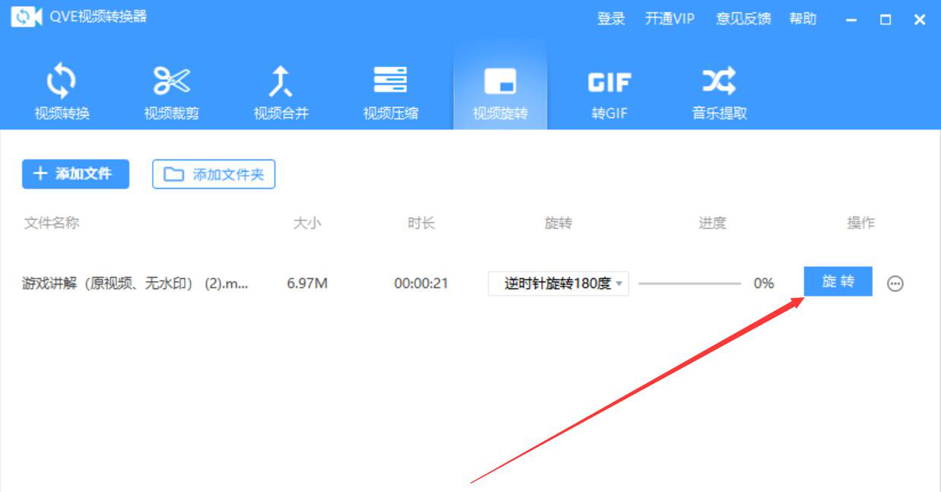Open 帮助 help menu
This screenshot has height=492, width=941.
[x=803, y=19]
